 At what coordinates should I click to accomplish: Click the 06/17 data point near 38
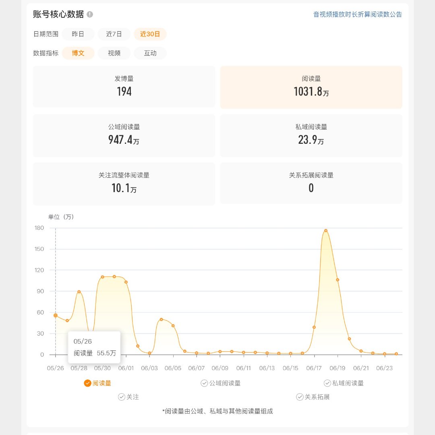coord(314,327)
